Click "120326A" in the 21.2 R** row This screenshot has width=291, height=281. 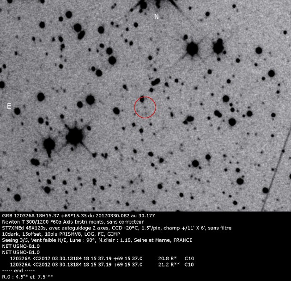tap(21, 264)
